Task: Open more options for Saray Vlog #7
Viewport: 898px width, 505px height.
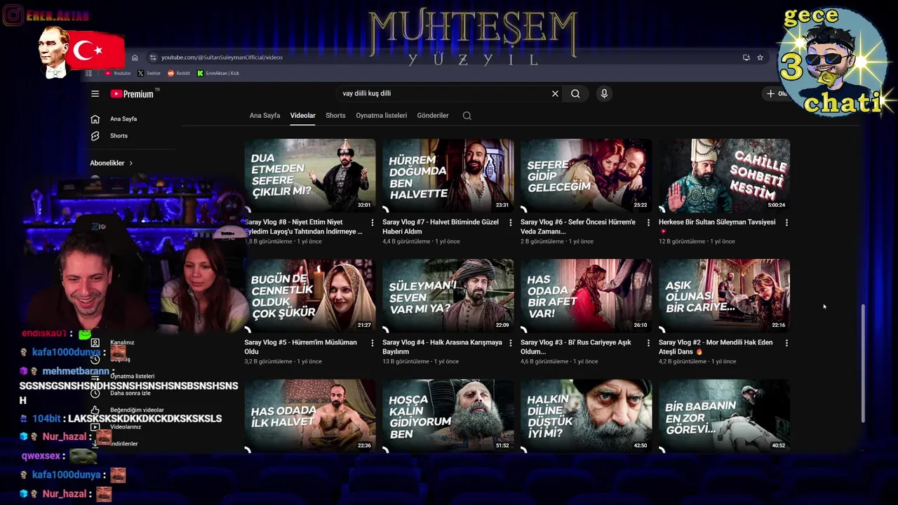Action: tap(510, 222)
